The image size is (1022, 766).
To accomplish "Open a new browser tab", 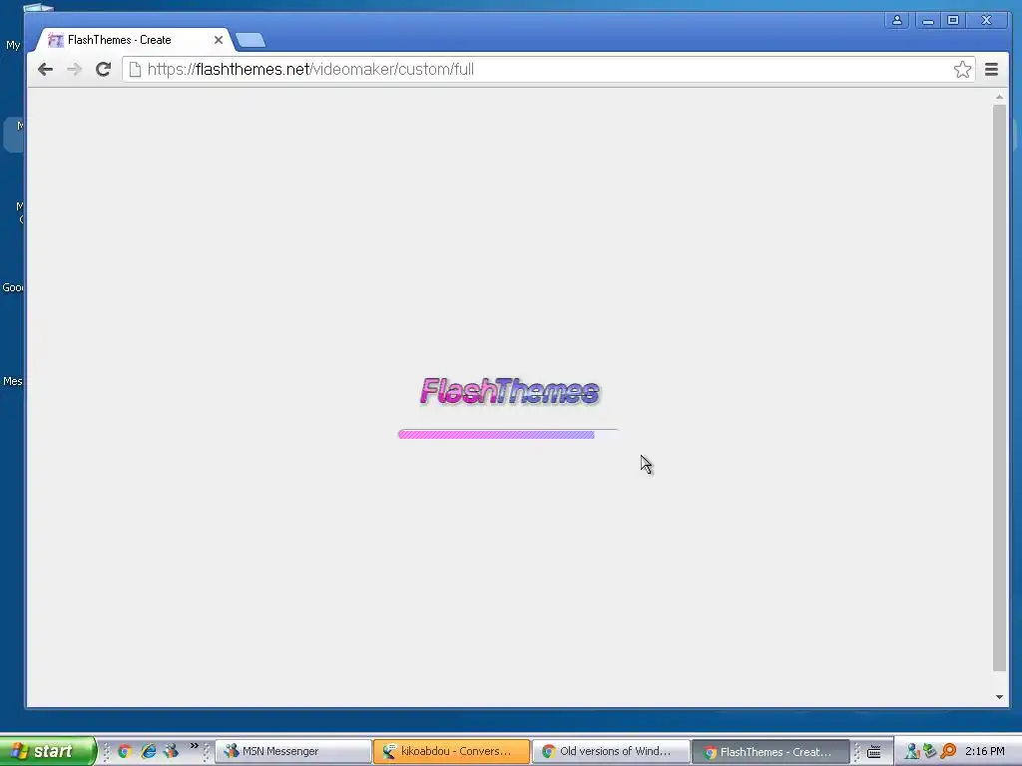I will point(251,40).
